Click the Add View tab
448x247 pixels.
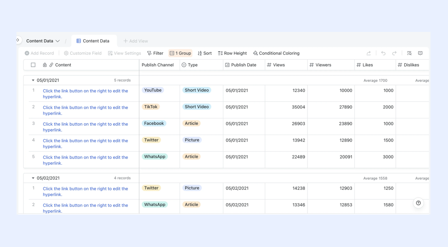[x=135, y=41]
